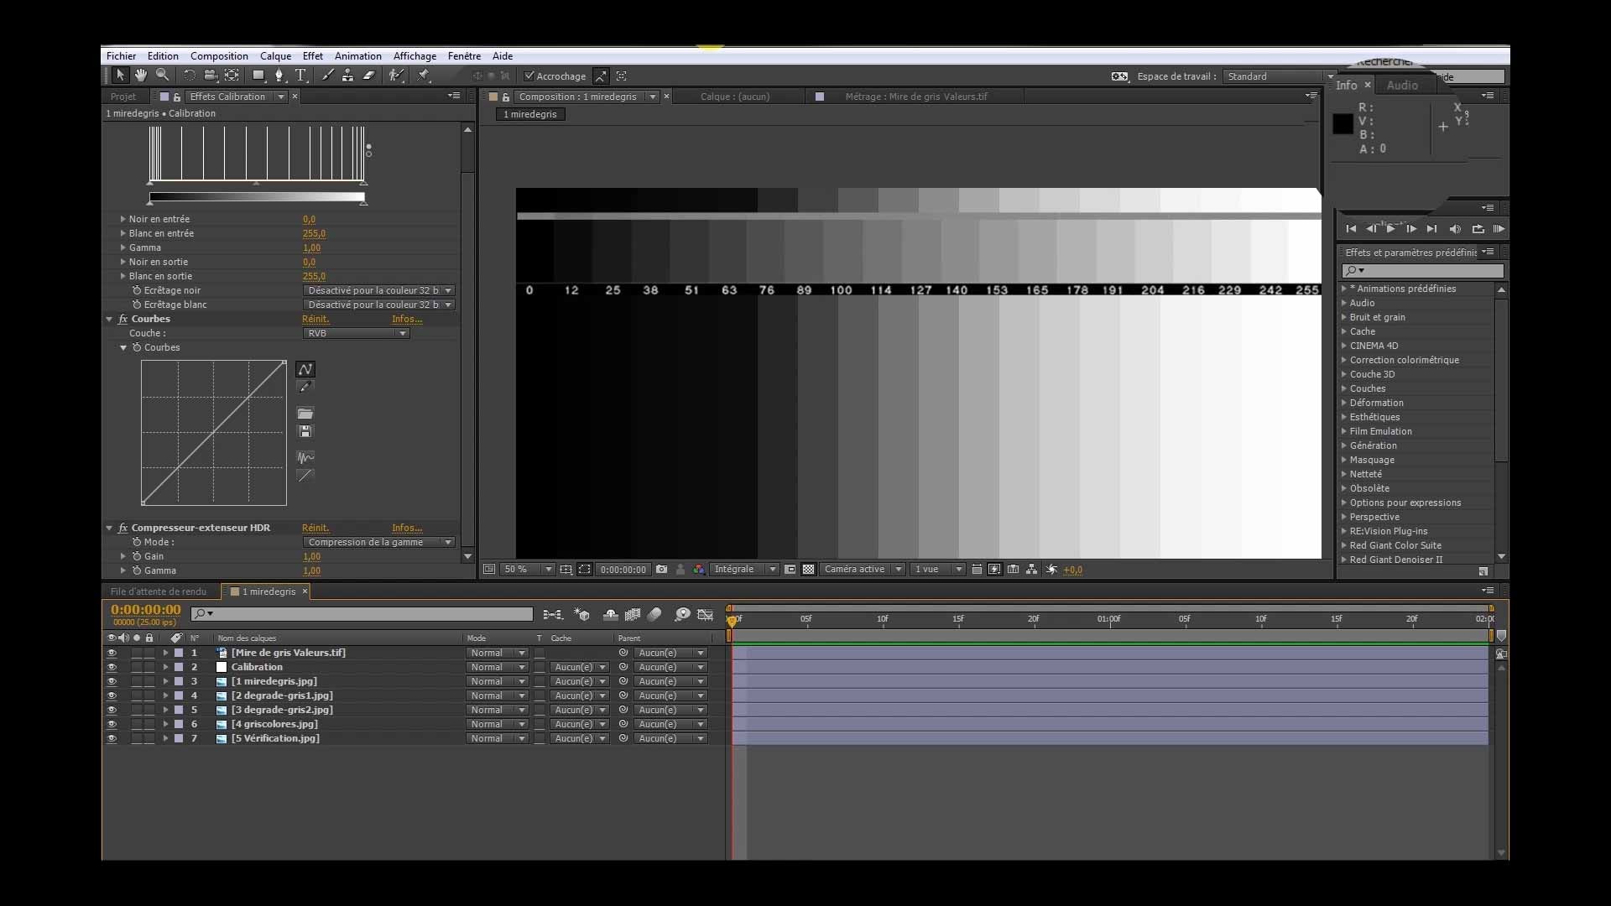The height and width of the screenshot is (906, 1611).
Task: Open the zoom 50 % dropdown
Action: point(528,570)
